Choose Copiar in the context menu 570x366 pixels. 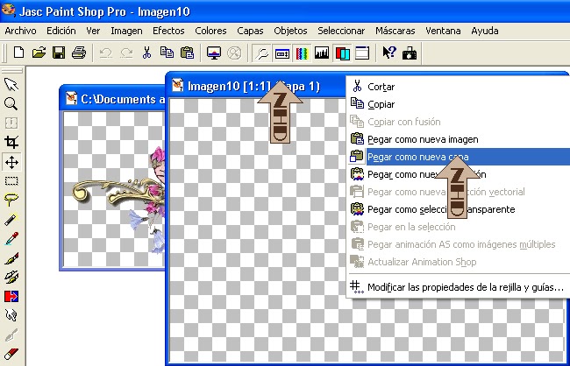pyautogui.click(x=459, y=104)
